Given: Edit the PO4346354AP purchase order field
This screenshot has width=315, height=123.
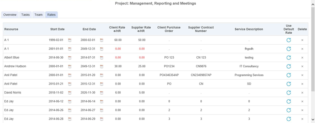Looking at the screenshot, I should [169, 75].
